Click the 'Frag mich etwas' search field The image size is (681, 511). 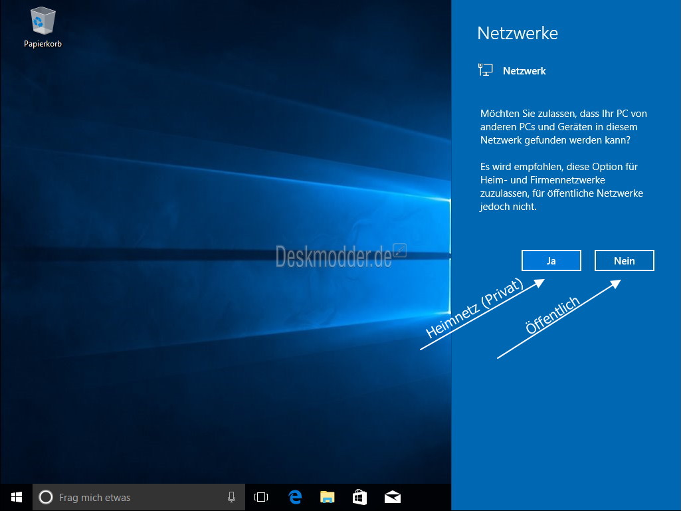click(139, 497)
